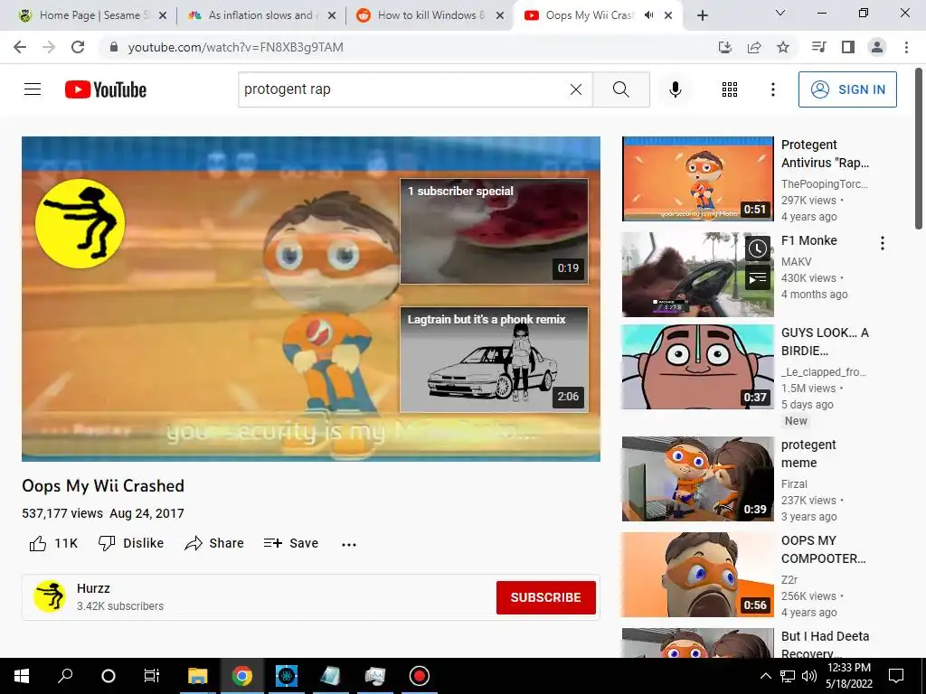Start voice search with the microphone
Viewport: 926px width, 694px height.
coord(675,89)
